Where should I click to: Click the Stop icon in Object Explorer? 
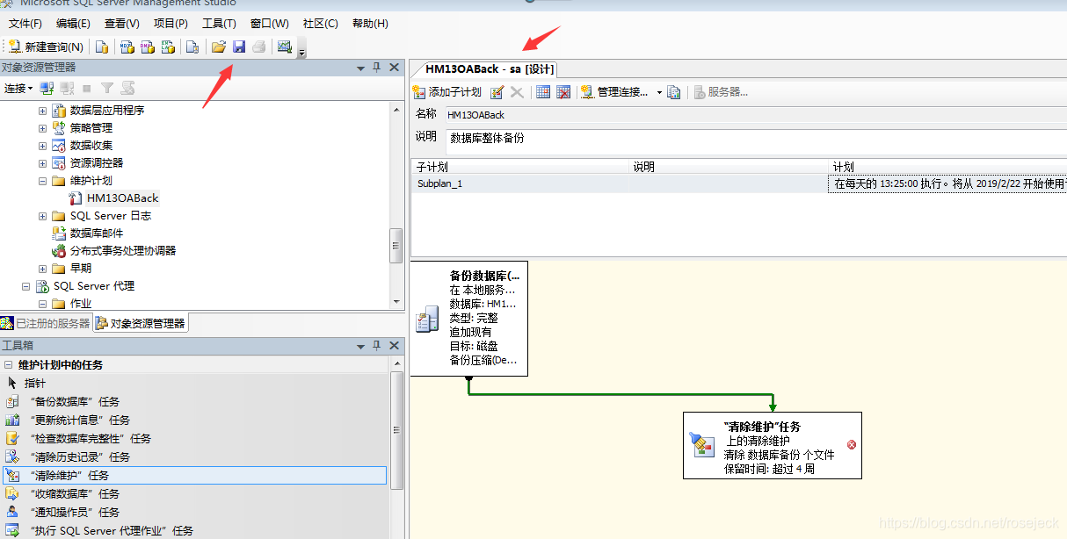tap(86, 88)
